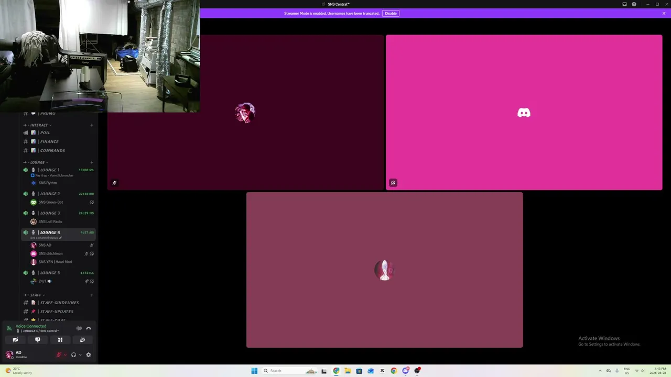Viewport: 671px width, 377px height.
Task: Click the AD user avatar
Action: pos(9,355)
